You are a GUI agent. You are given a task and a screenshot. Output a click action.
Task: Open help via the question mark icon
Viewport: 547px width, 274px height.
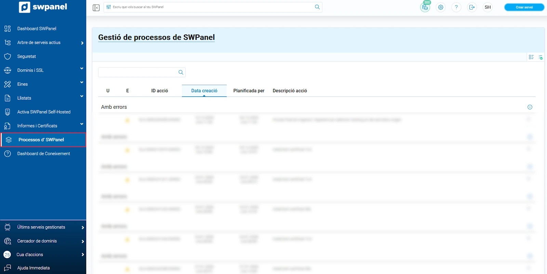point(456,7)
